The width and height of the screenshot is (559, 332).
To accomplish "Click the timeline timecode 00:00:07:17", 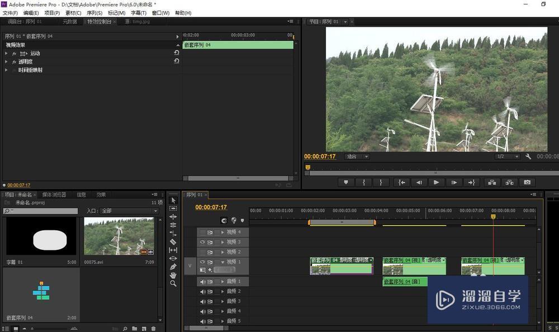I will coord(211,207).
